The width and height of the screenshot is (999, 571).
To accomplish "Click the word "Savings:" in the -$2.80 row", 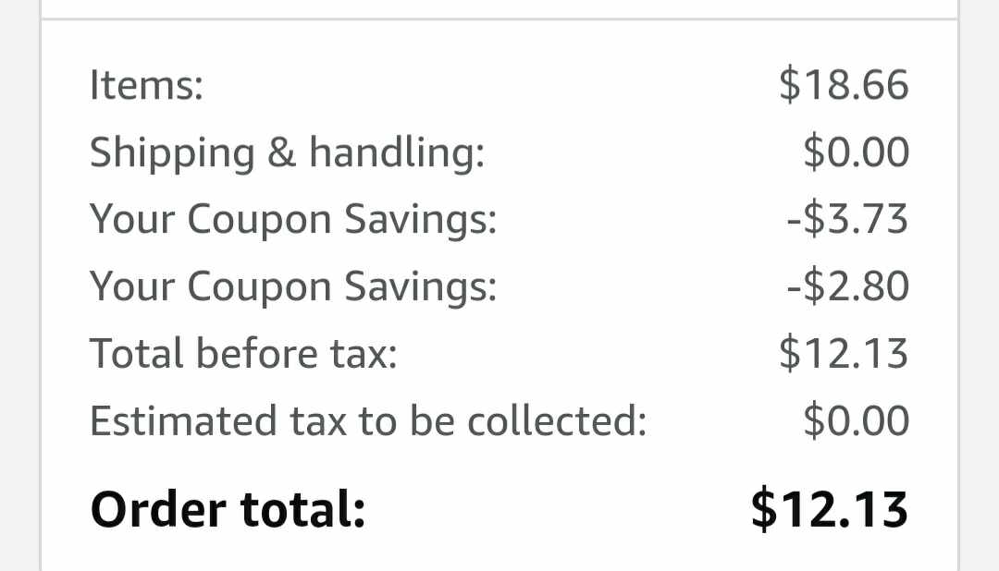I will point(421,287).
